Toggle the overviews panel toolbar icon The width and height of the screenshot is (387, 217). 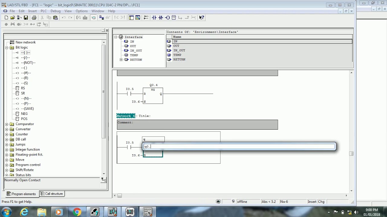[131, 17]
